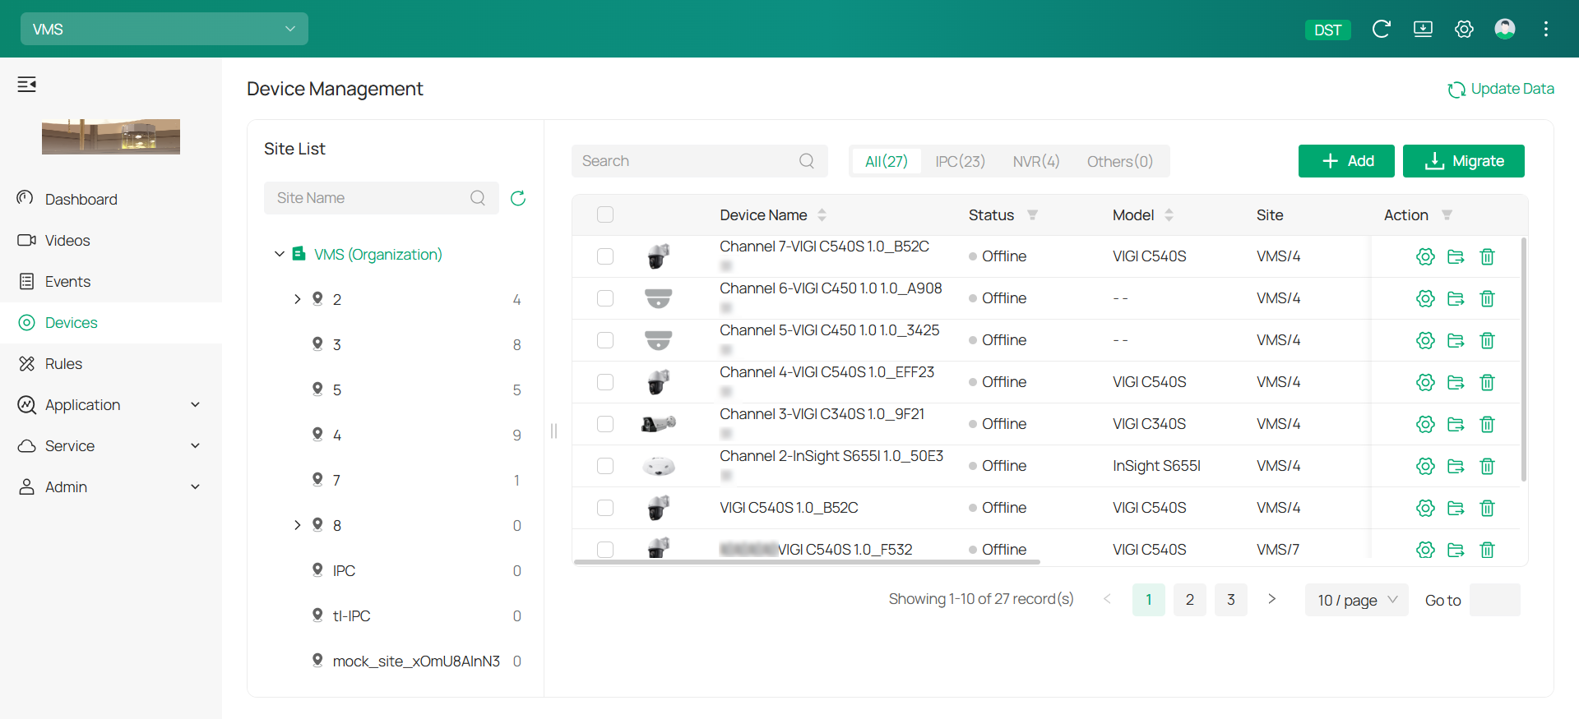
Task: Open settings gear in top header
Action: 1464,30
